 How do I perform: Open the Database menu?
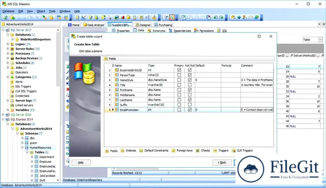tap(9, 11)
